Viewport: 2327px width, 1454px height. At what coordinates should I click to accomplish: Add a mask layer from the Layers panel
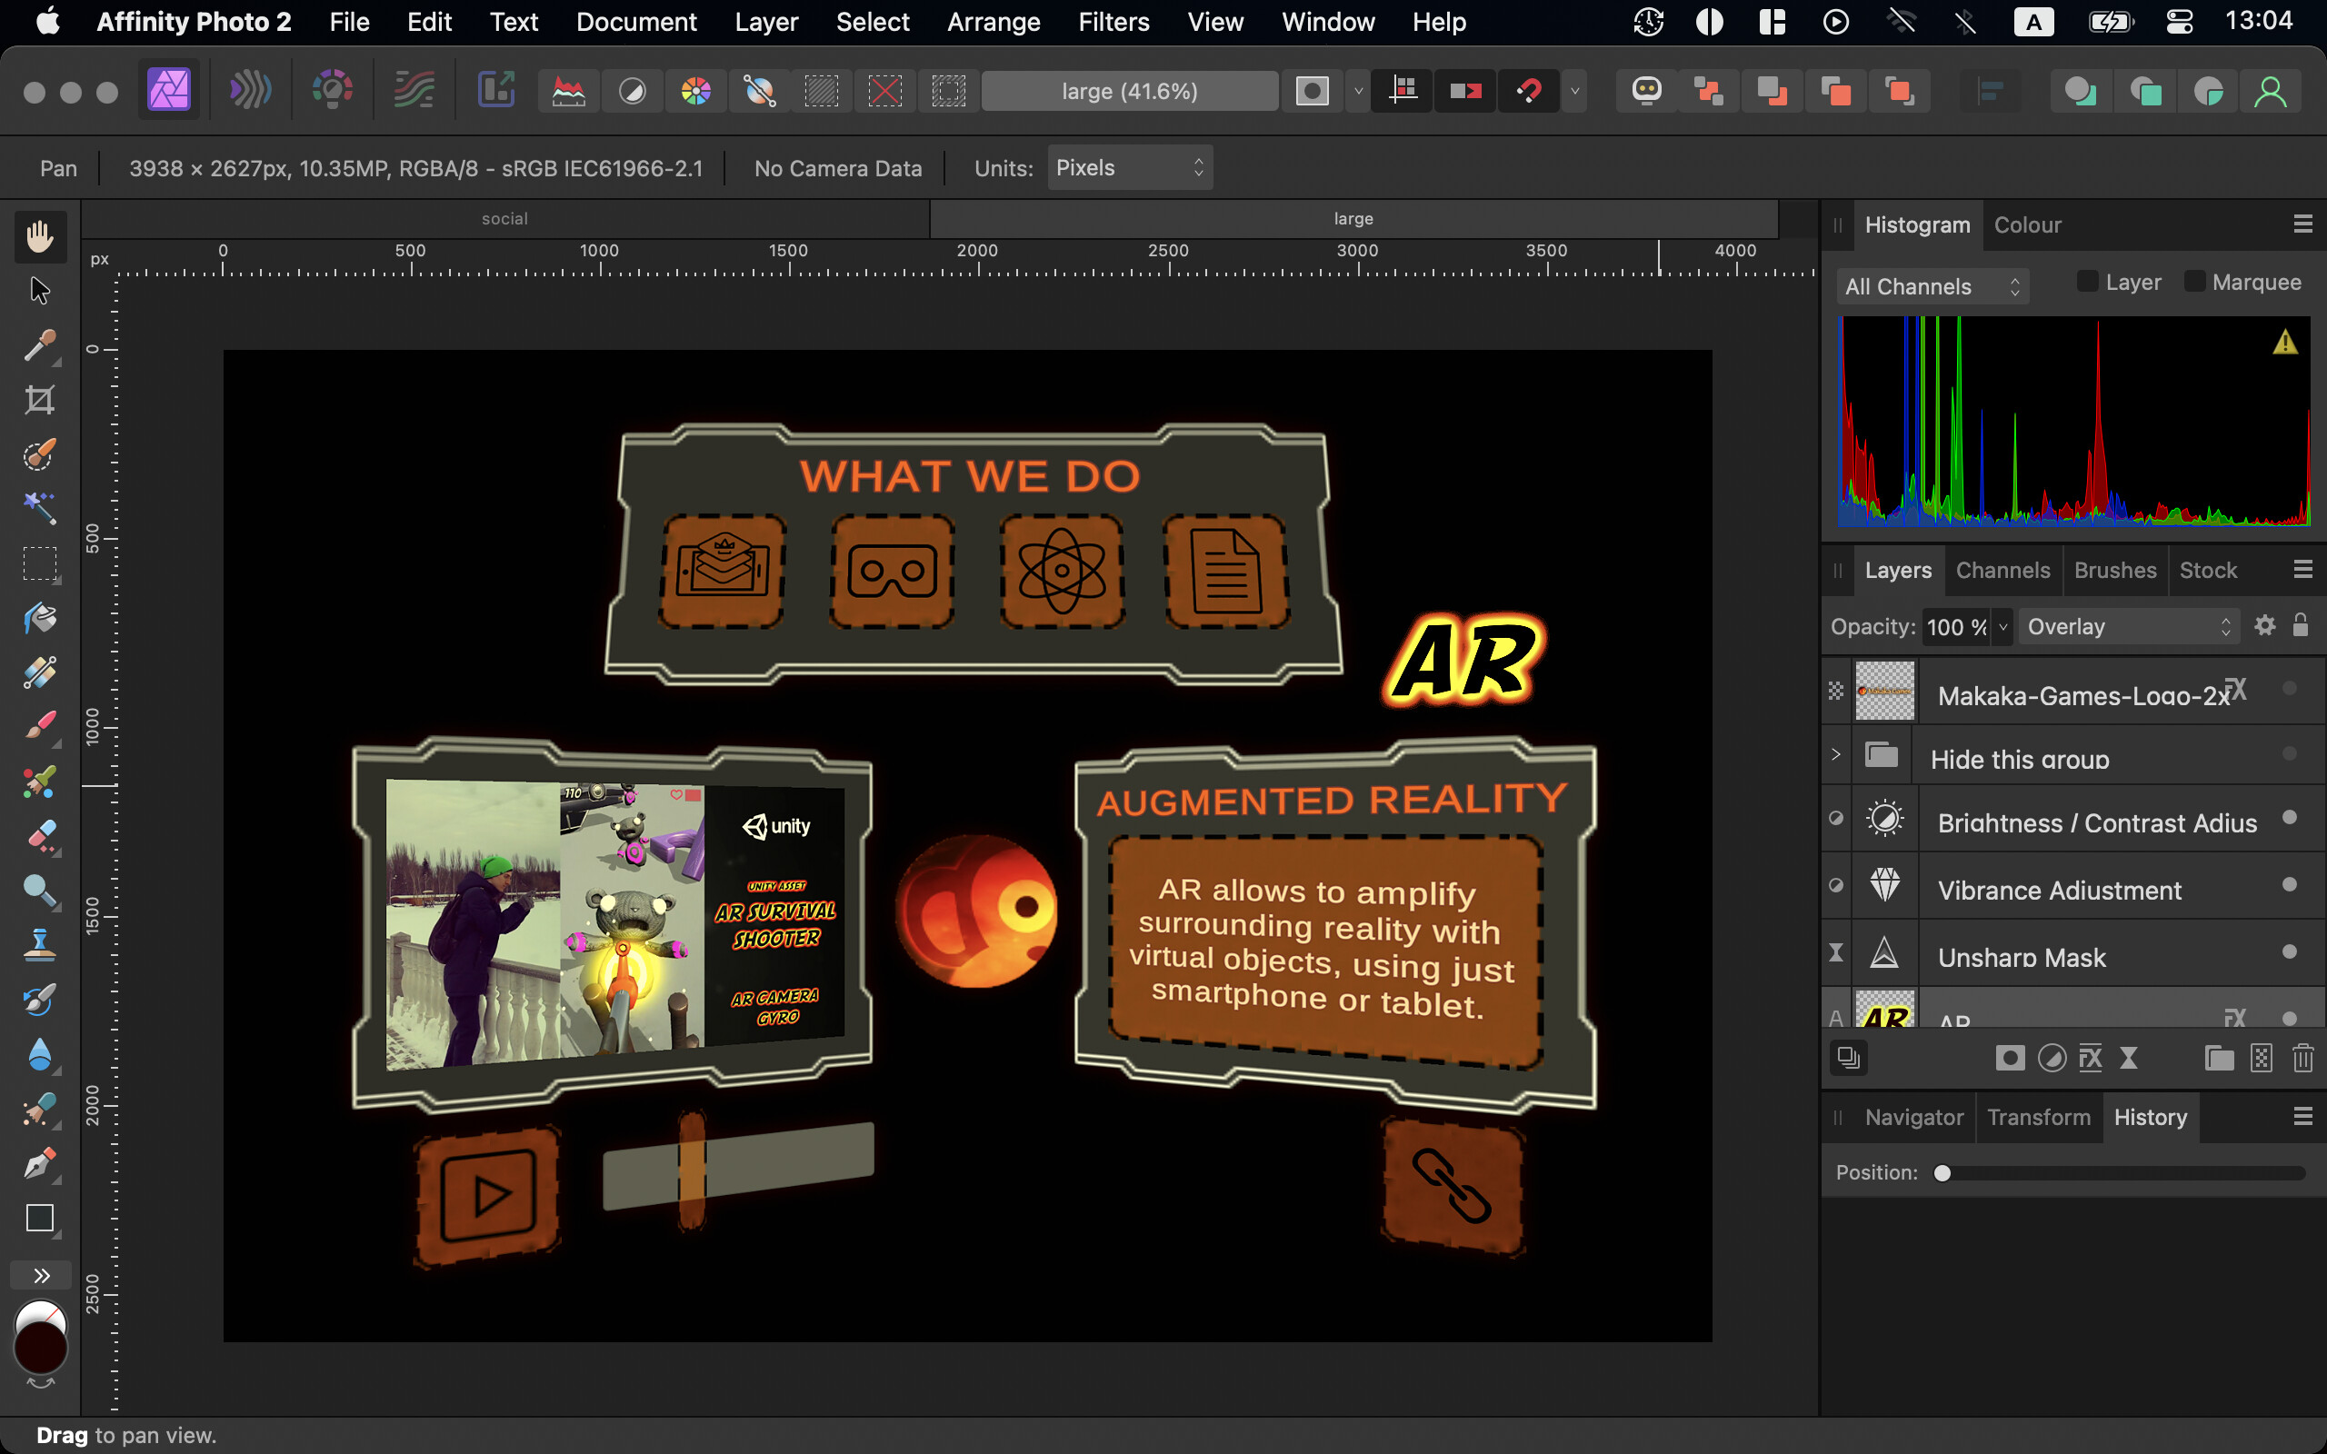[2010, 1058]
